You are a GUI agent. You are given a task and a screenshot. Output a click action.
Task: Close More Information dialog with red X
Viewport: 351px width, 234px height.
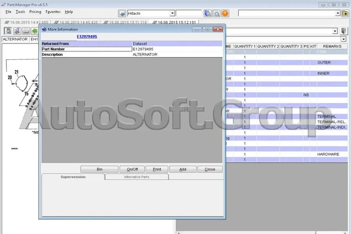(218, 29)
